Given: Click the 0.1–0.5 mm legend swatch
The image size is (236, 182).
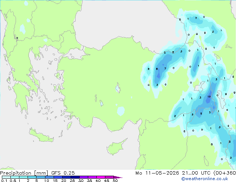Looking at the screenshot, I should [x=6, y=177].
